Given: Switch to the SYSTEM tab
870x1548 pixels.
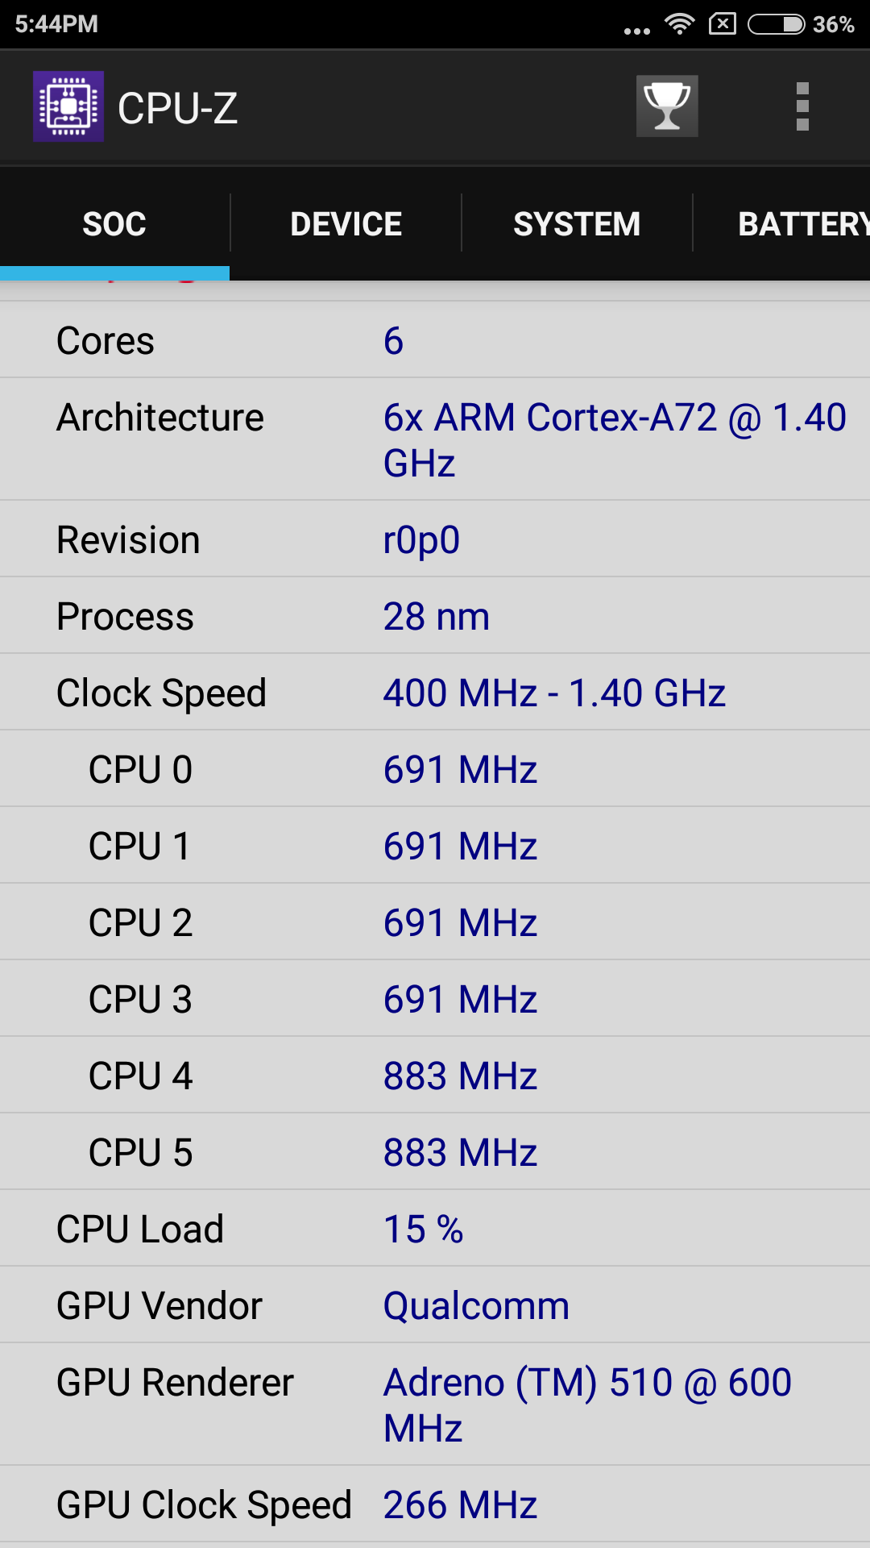Looking at the screenshot, I should tap(577, 224).
